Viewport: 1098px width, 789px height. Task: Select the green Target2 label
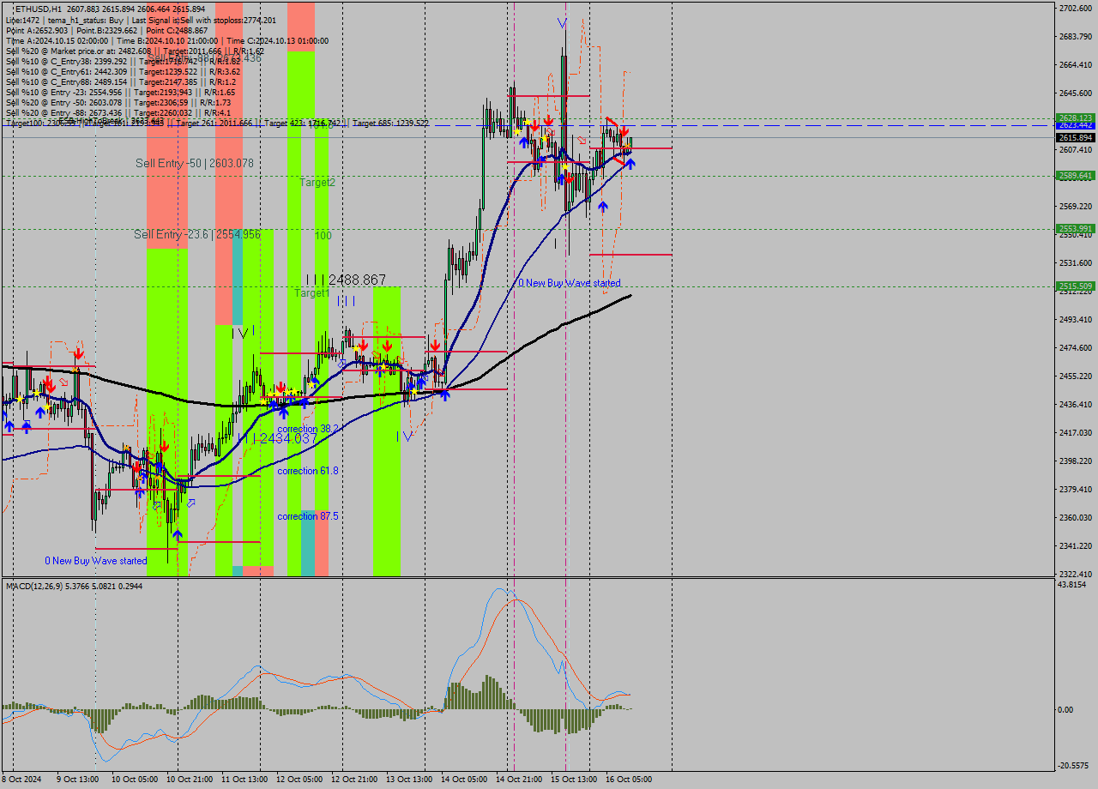[x=317, y=183]
